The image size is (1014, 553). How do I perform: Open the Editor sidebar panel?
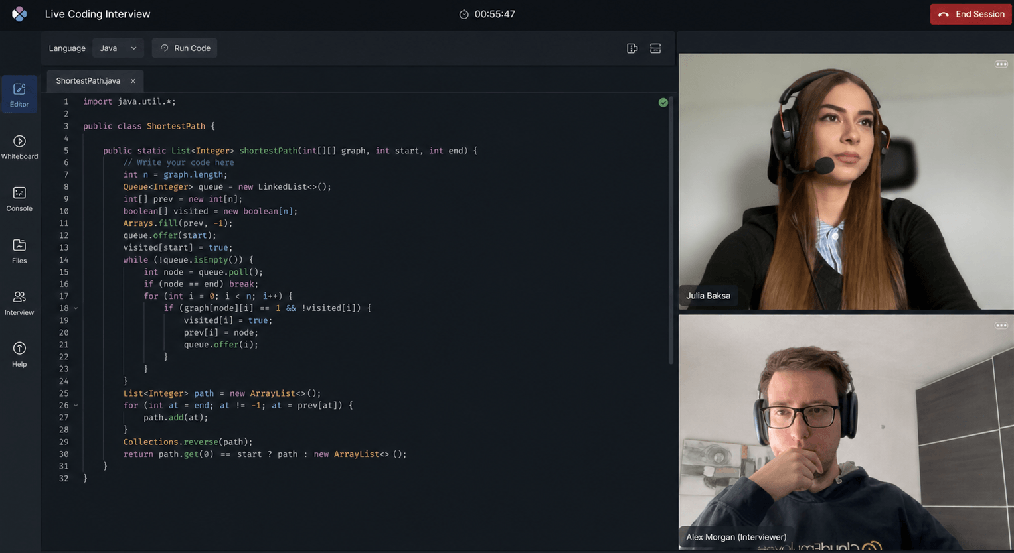pyautogui.click(x=19, y=95)
